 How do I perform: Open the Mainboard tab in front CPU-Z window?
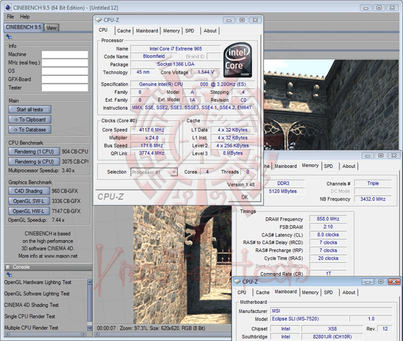pos(147,31)
